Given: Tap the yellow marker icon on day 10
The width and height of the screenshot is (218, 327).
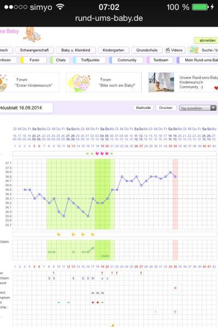Looking at the screenshot, I should 59,234.
